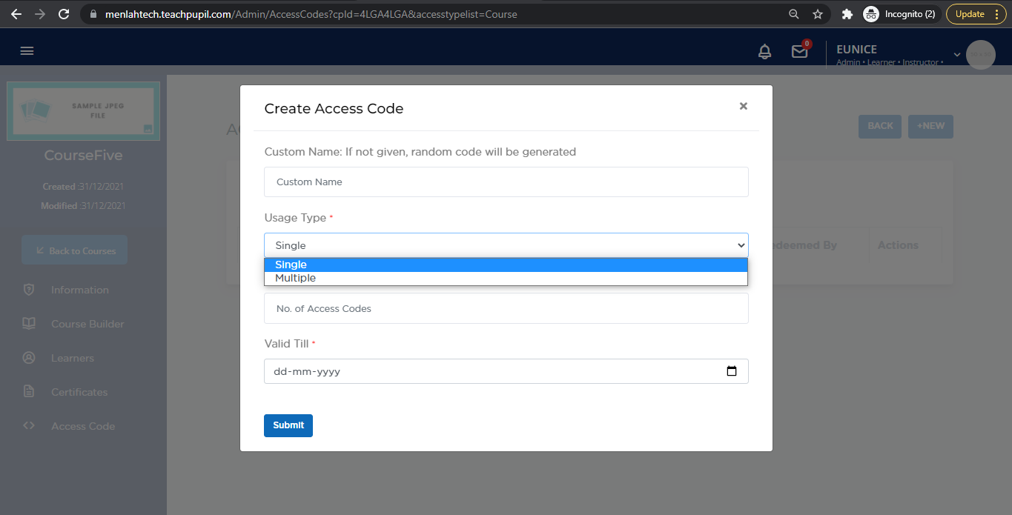Screen dimensions: 1012x515
Task: Bookmark this page with the star icon
Action: click(x=818, y=14)
